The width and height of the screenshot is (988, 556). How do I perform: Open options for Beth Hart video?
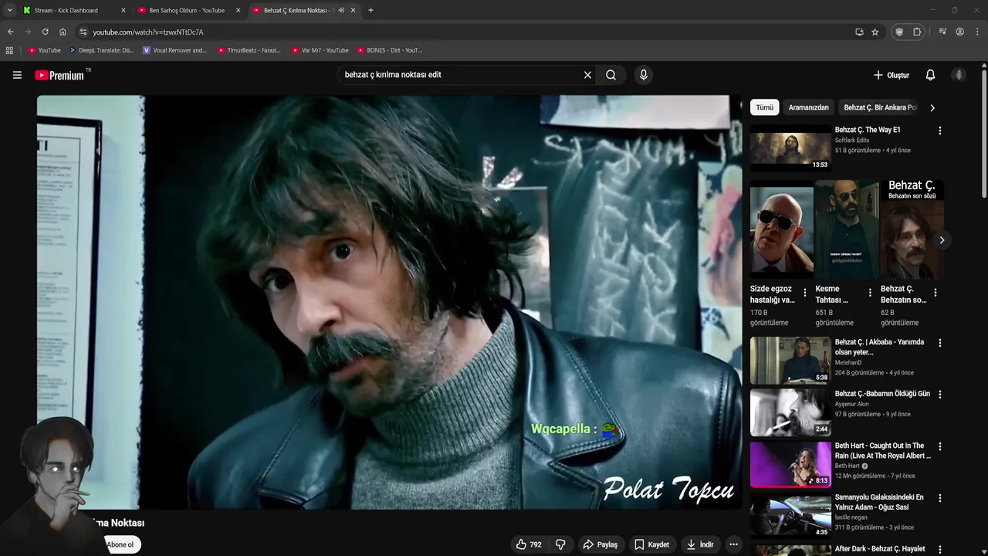939,446
